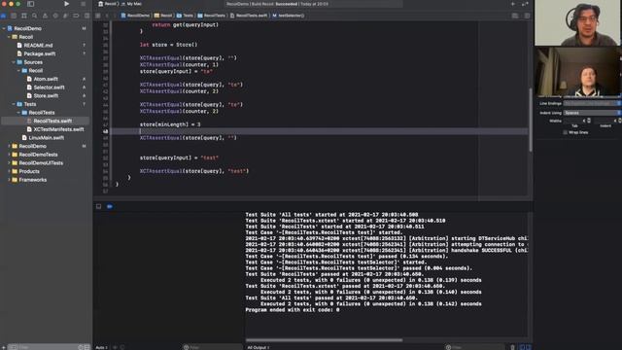Image resolution: width=622 pixels, height=350 pixels.
Task: Open the All Output console dropdown
Action: (x=259, y=347)
